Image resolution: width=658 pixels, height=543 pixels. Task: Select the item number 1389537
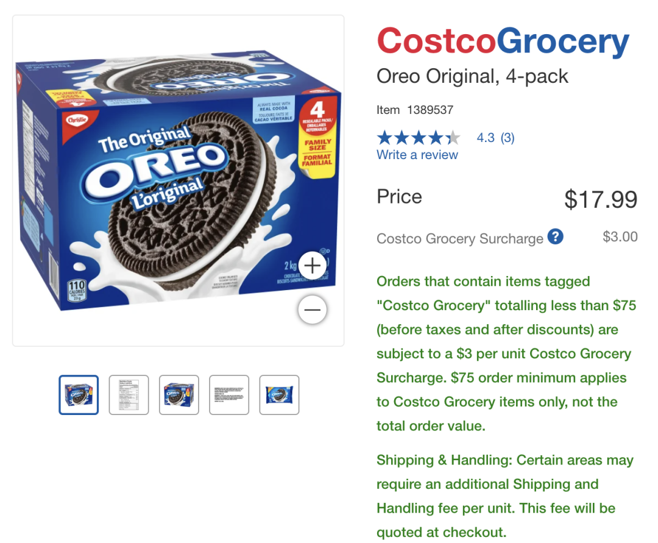430,110
